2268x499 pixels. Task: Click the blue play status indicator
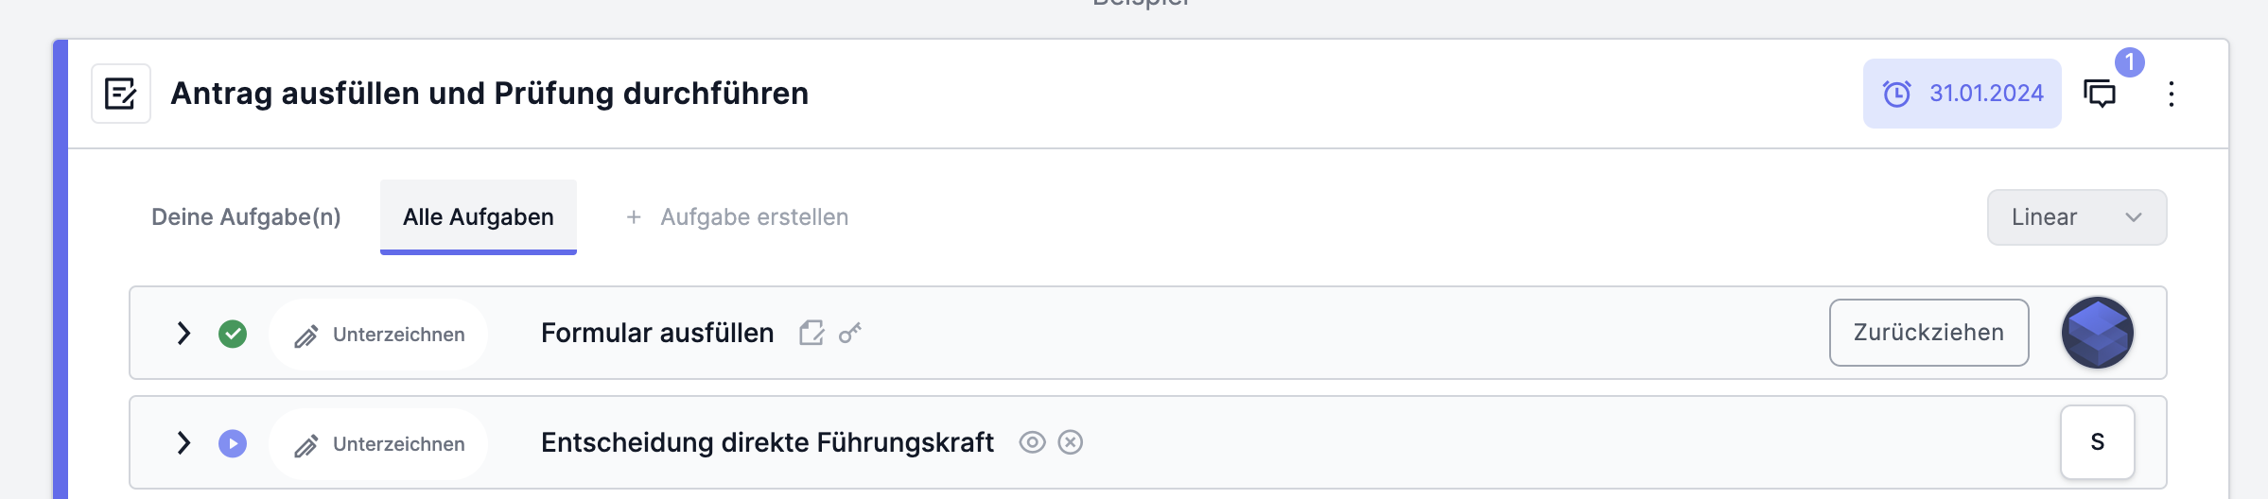click(x=233, y=443)
